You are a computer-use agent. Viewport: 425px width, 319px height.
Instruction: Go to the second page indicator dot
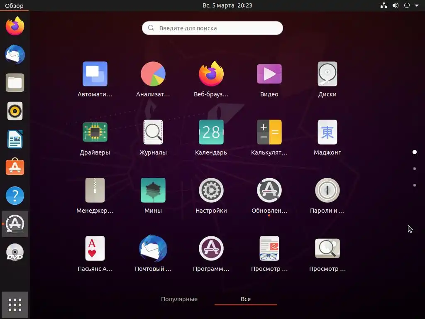415,169
